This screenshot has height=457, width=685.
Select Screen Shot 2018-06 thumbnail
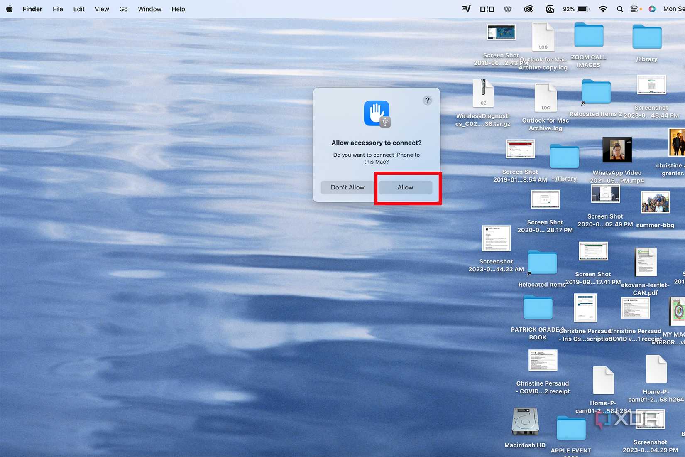tap(501, 32)
